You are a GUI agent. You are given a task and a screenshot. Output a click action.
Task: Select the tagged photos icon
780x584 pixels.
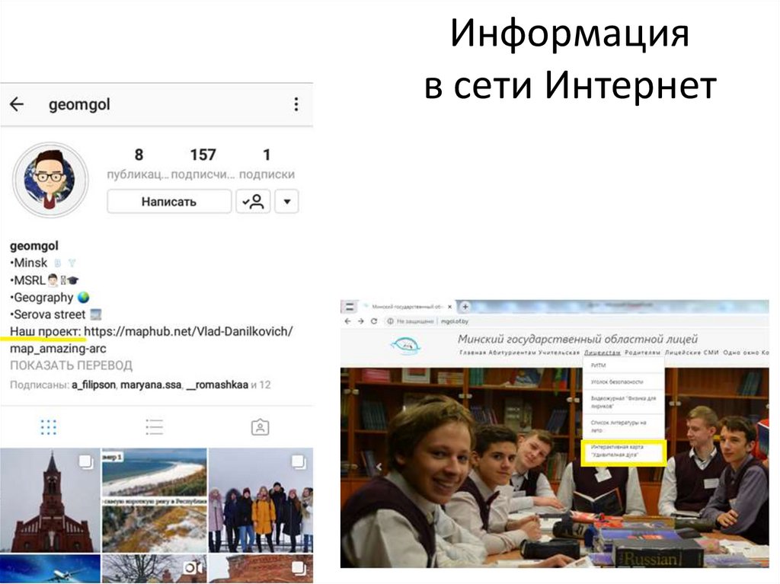coord(259,426)
